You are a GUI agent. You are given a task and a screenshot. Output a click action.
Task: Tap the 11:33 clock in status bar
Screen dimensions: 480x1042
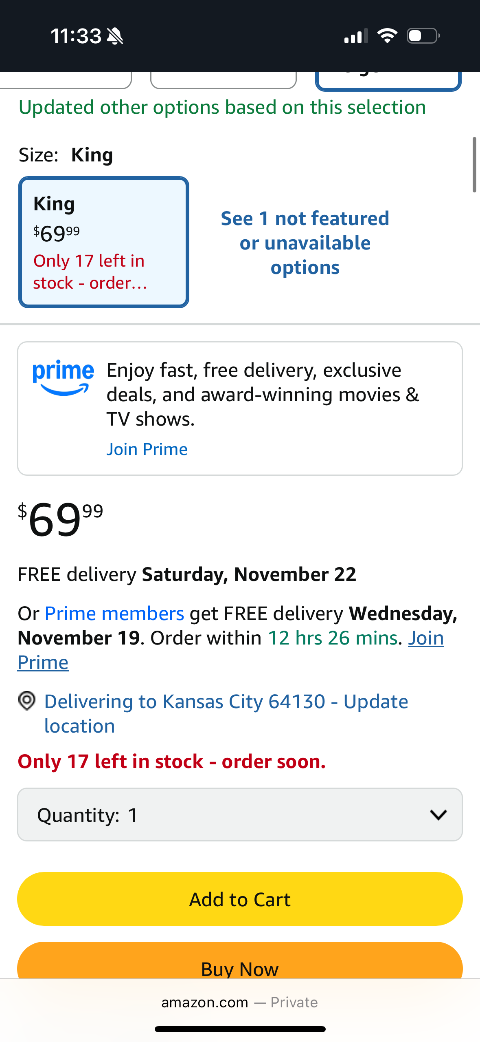[x=76, y=36]
